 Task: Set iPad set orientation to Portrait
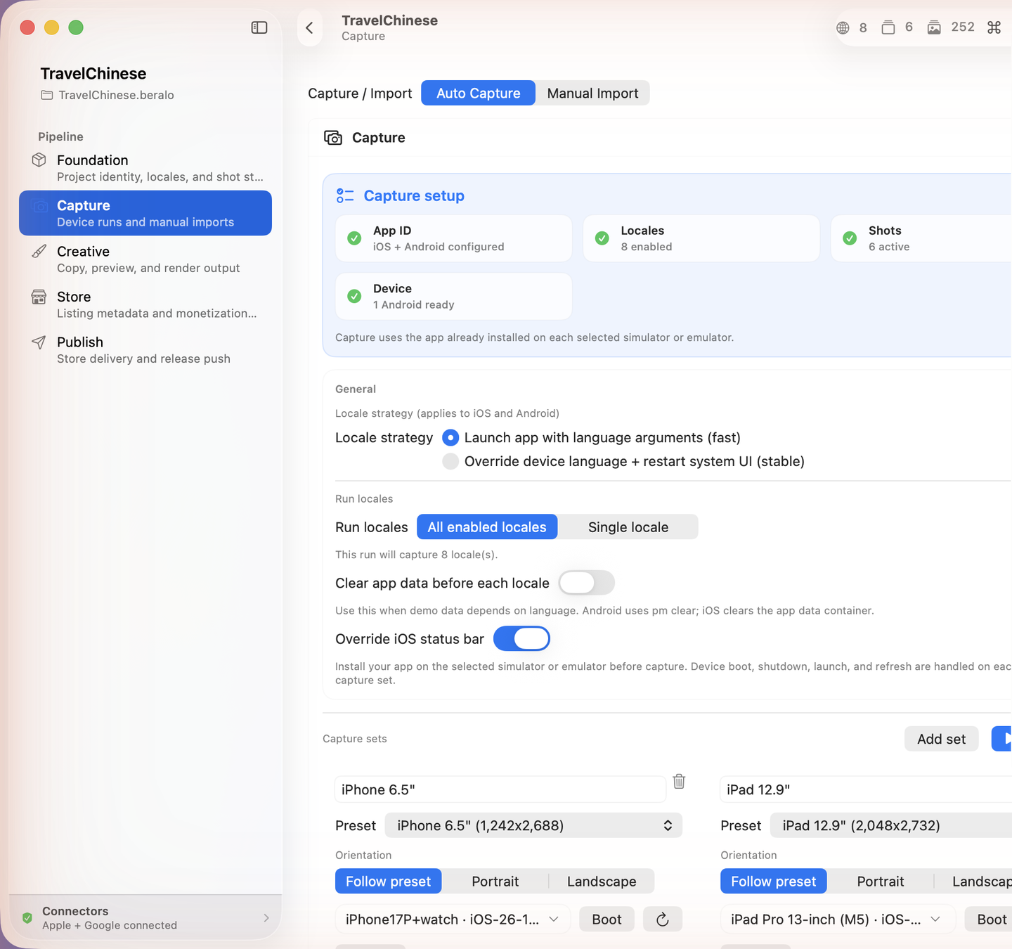click(881, 882)
